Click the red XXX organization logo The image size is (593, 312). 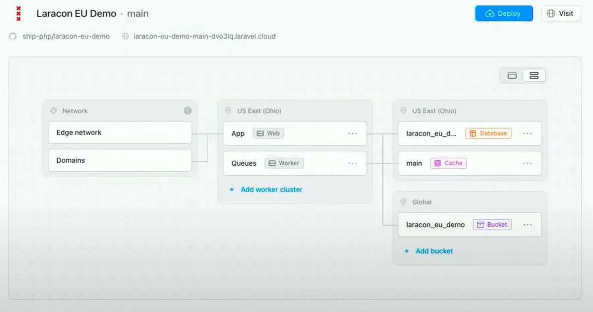pos(18,13)
